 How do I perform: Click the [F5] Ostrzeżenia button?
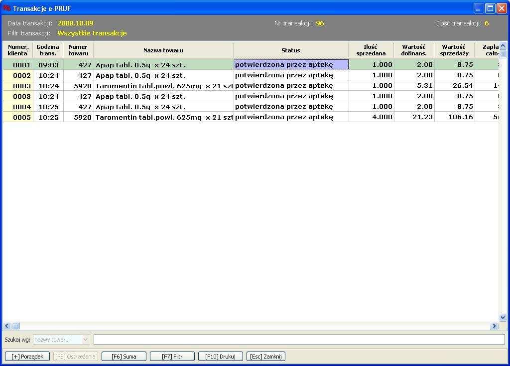click(x=76, y=356)
